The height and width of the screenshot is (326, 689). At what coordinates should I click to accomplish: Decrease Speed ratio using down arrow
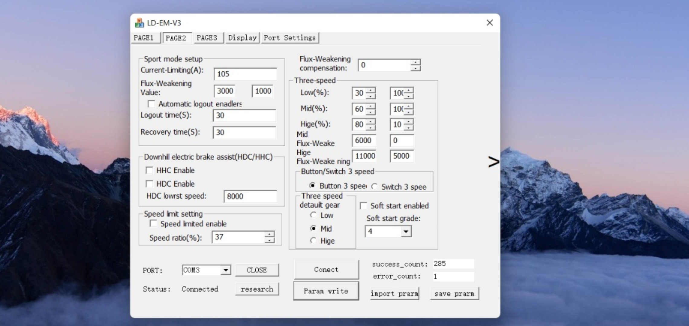(x=269, y=240)
